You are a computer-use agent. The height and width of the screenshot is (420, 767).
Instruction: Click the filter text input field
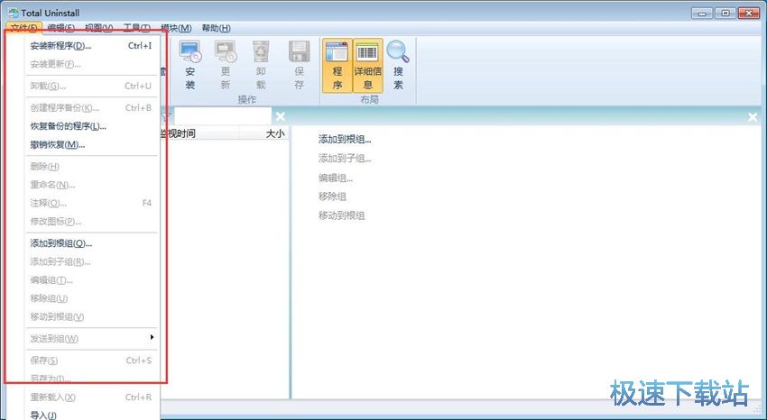[x=223, y=116]
